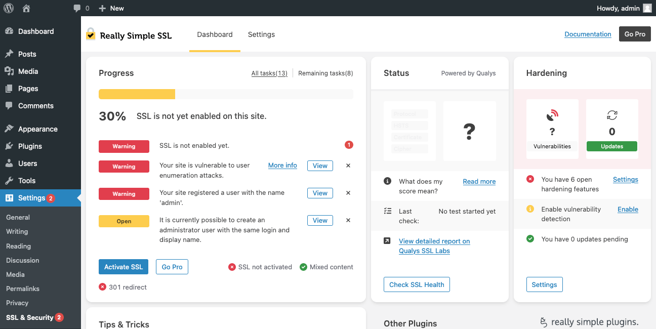Open Permalinks settings submenu

click(x=23, y=289)
